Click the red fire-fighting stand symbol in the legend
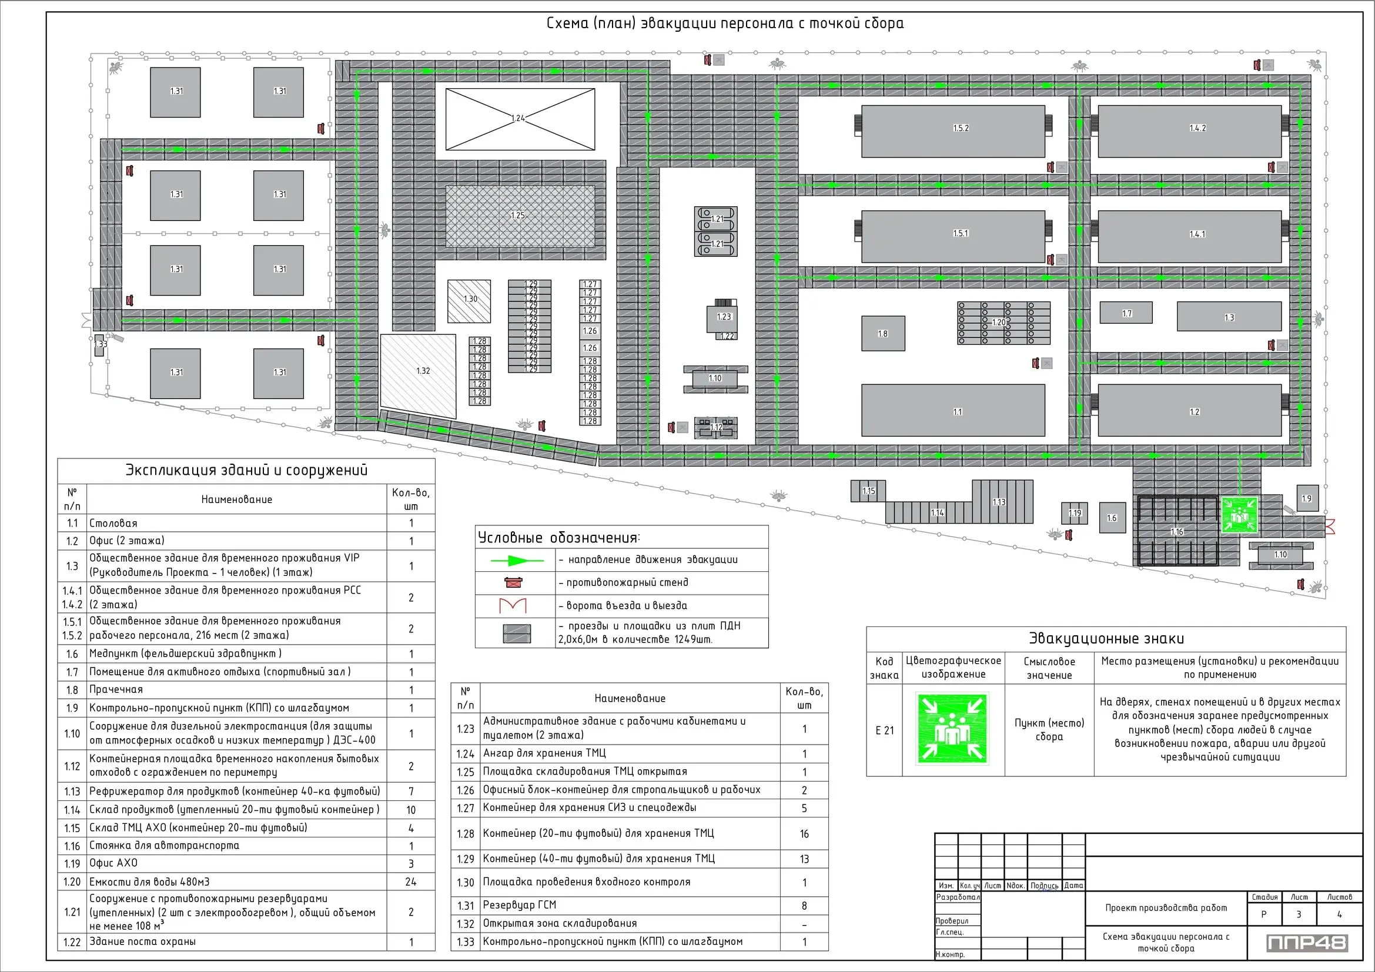Image resolution: width=1375 pixels, height=972 pixels. click(513, 582)
